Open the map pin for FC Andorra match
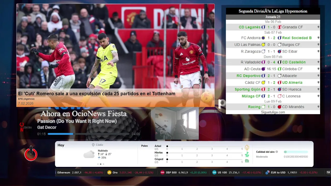Screen dimensions: 331x186 click(x=318, y=38)
